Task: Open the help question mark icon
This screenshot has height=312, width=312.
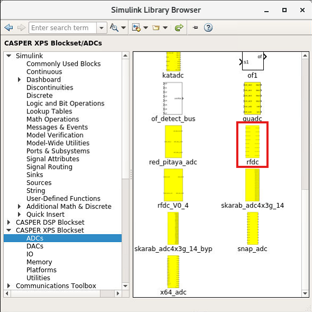Action: pos(208,28)
